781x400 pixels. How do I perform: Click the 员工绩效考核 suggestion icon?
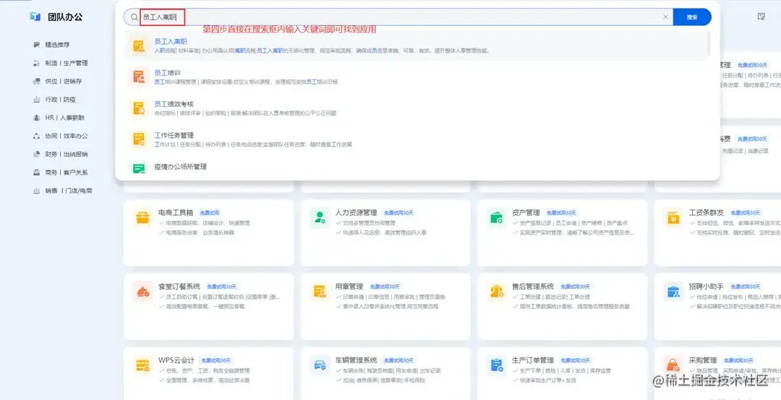[x=139, y=108]
